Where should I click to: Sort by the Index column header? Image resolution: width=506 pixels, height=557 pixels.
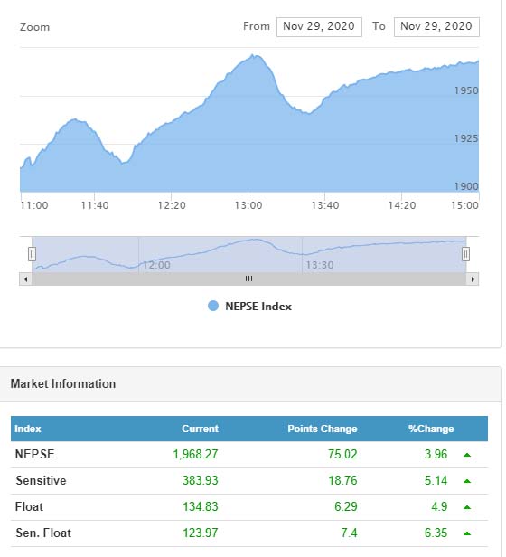[x=28, y=429]
